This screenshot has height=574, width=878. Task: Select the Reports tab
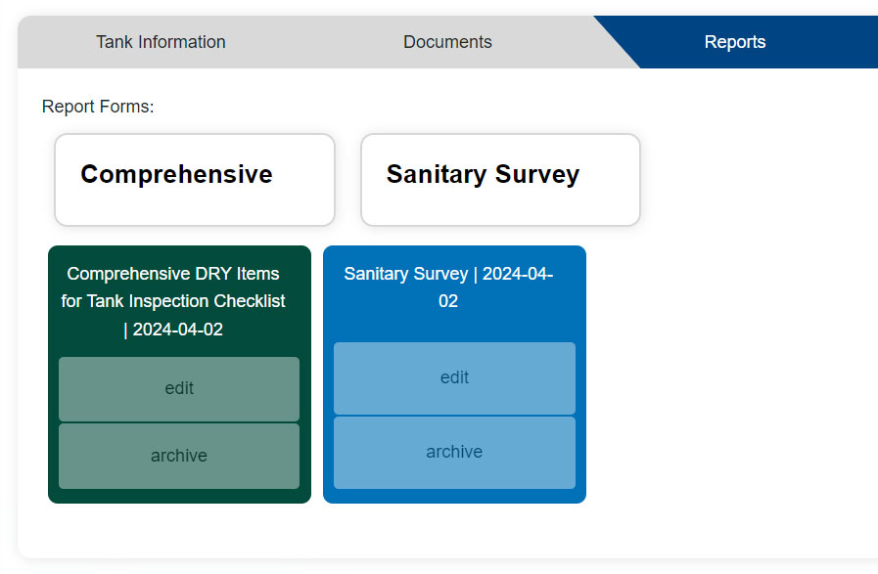point(735,42)
